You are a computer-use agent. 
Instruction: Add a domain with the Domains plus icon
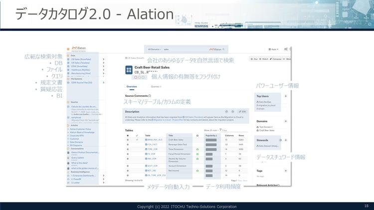click(285, 121)
